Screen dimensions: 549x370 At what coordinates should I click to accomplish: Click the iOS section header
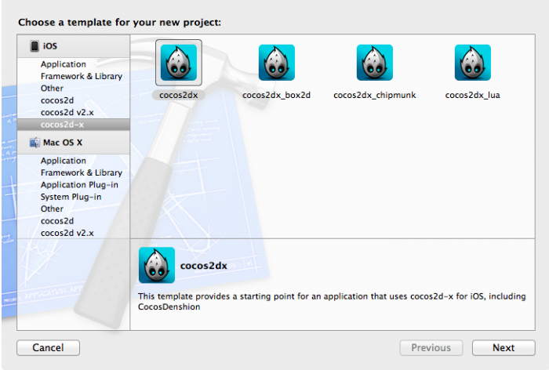point(74,46)
